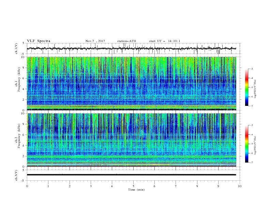Click the "station=ATH" header label

[126, 41]
